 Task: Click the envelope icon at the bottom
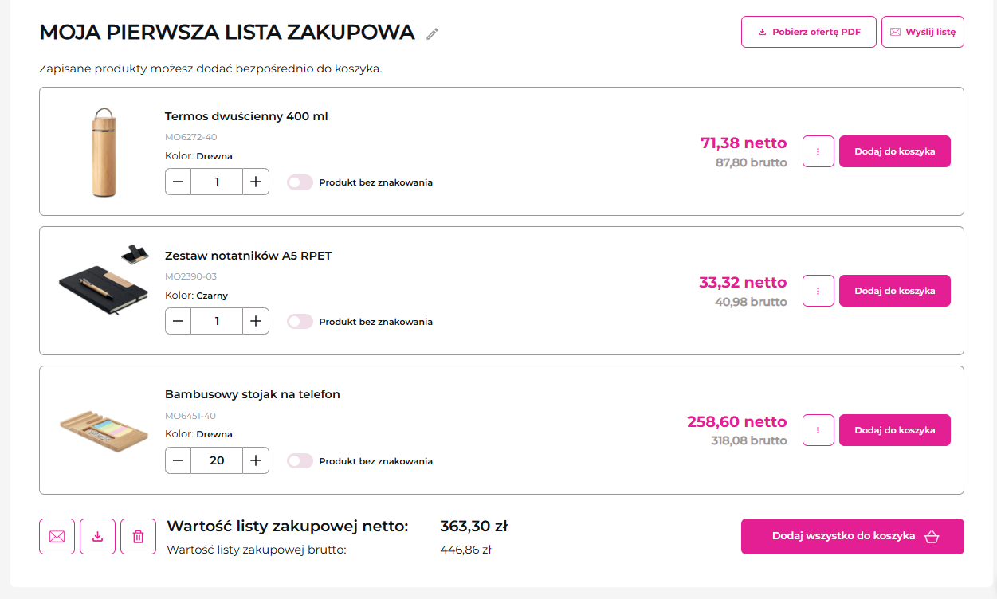click(57, 536)
